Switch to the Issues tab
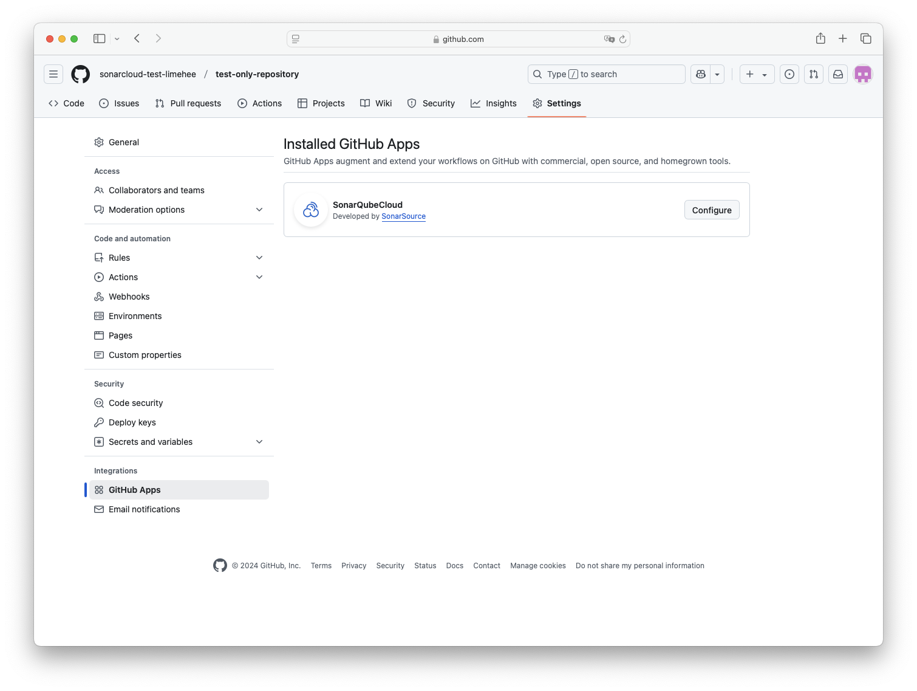Viewport: 917px width, 691px height. (119, 103)
